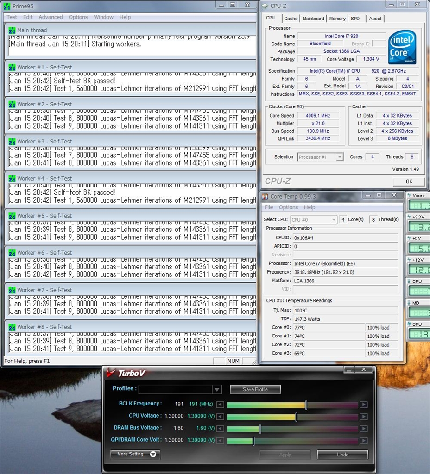
Task: Click the Undo button in TurboV
Action: pyautogui.click(x=342, y=455)
